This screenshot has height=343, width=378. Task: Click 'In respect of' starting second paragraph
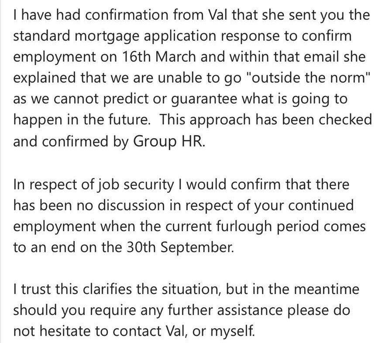coord(54,185)
